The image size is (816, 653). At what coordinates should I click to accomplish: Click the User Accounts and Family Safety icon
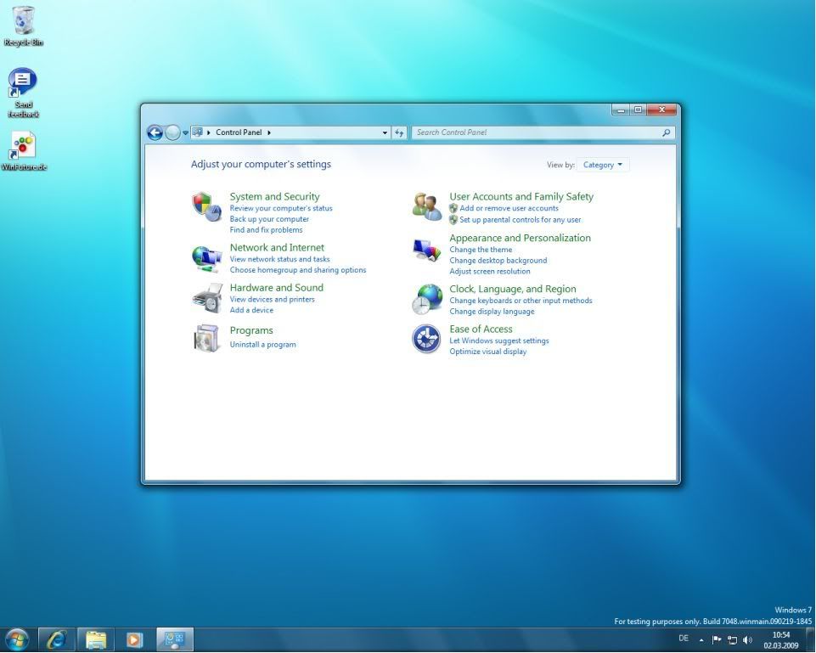point(426,206)
